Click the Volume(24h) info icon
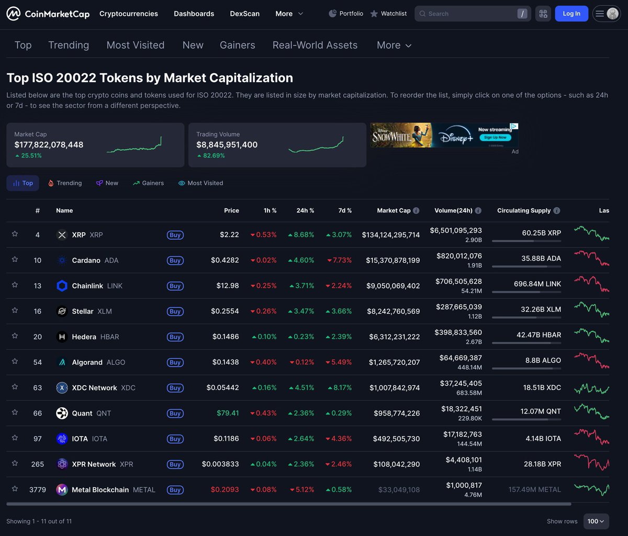The image size is (628, 536). coord(478,210)
